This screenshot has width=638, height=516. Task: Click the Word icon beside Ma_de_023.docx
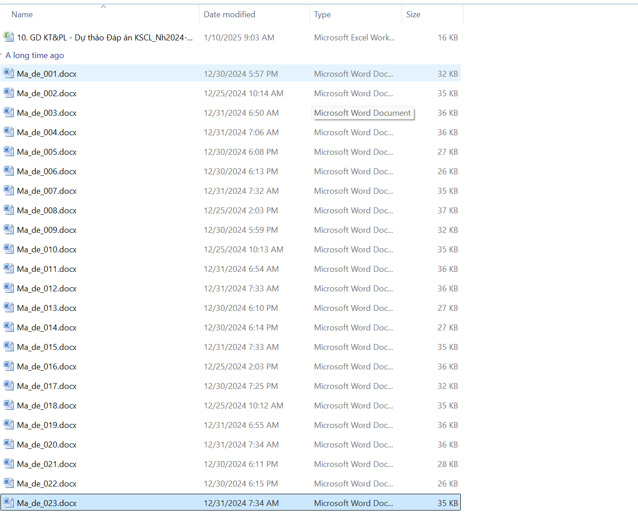8,503
